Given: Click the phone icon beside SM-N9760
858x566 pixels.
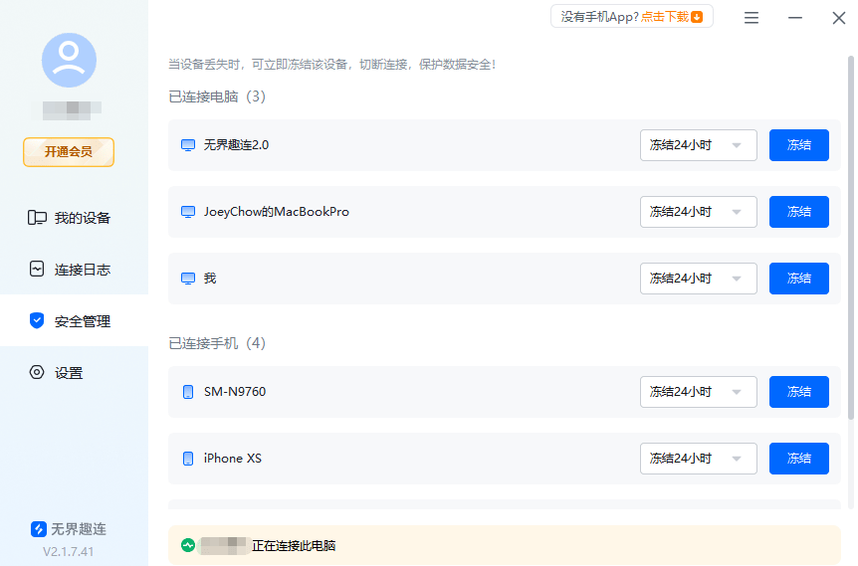Looking at the screenshot, I should pyautogui.click(x=188, y=392).
